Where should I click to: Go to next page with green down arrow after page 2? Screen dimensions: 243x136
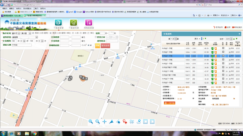click(206, 39)
